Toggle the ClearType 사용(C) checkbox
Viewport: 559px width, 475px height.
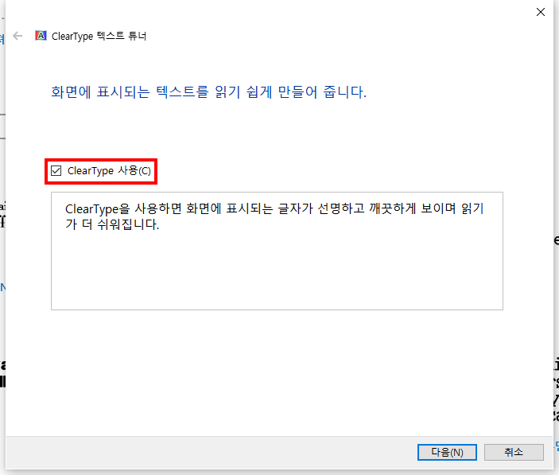[x=56, y=171]
